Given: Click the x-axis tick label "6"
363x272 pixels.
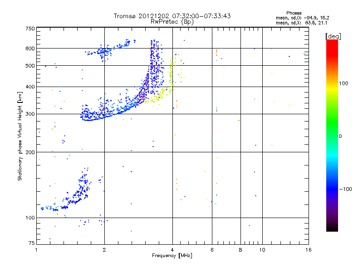Looking at the screenshot, I should [x=212, y=250].
